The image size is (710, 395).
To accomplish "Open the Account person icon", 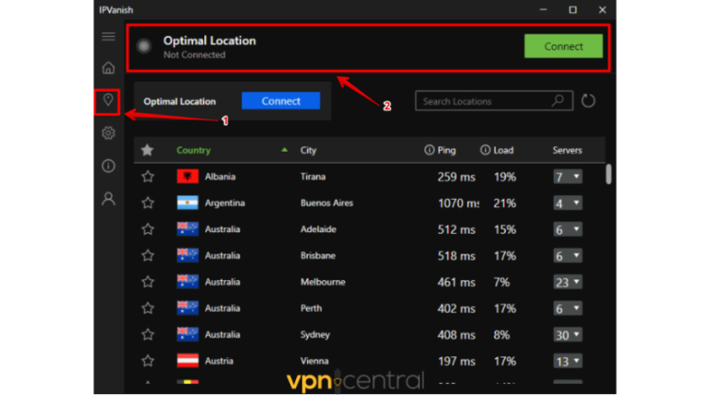I will [x=108, y=199].
